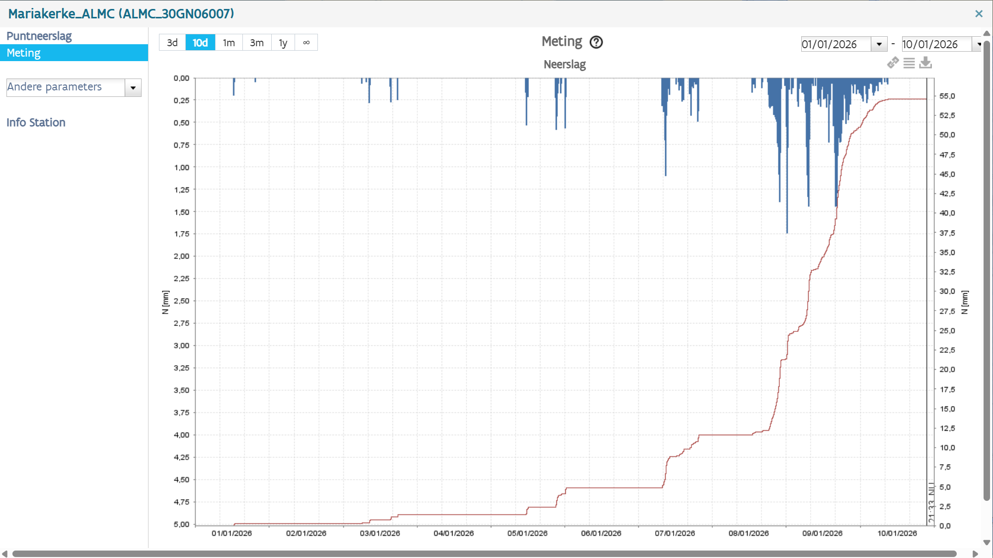Screen dimensions: 993x558
Task: Open the Meting help question mark
Action: [596, 42]
